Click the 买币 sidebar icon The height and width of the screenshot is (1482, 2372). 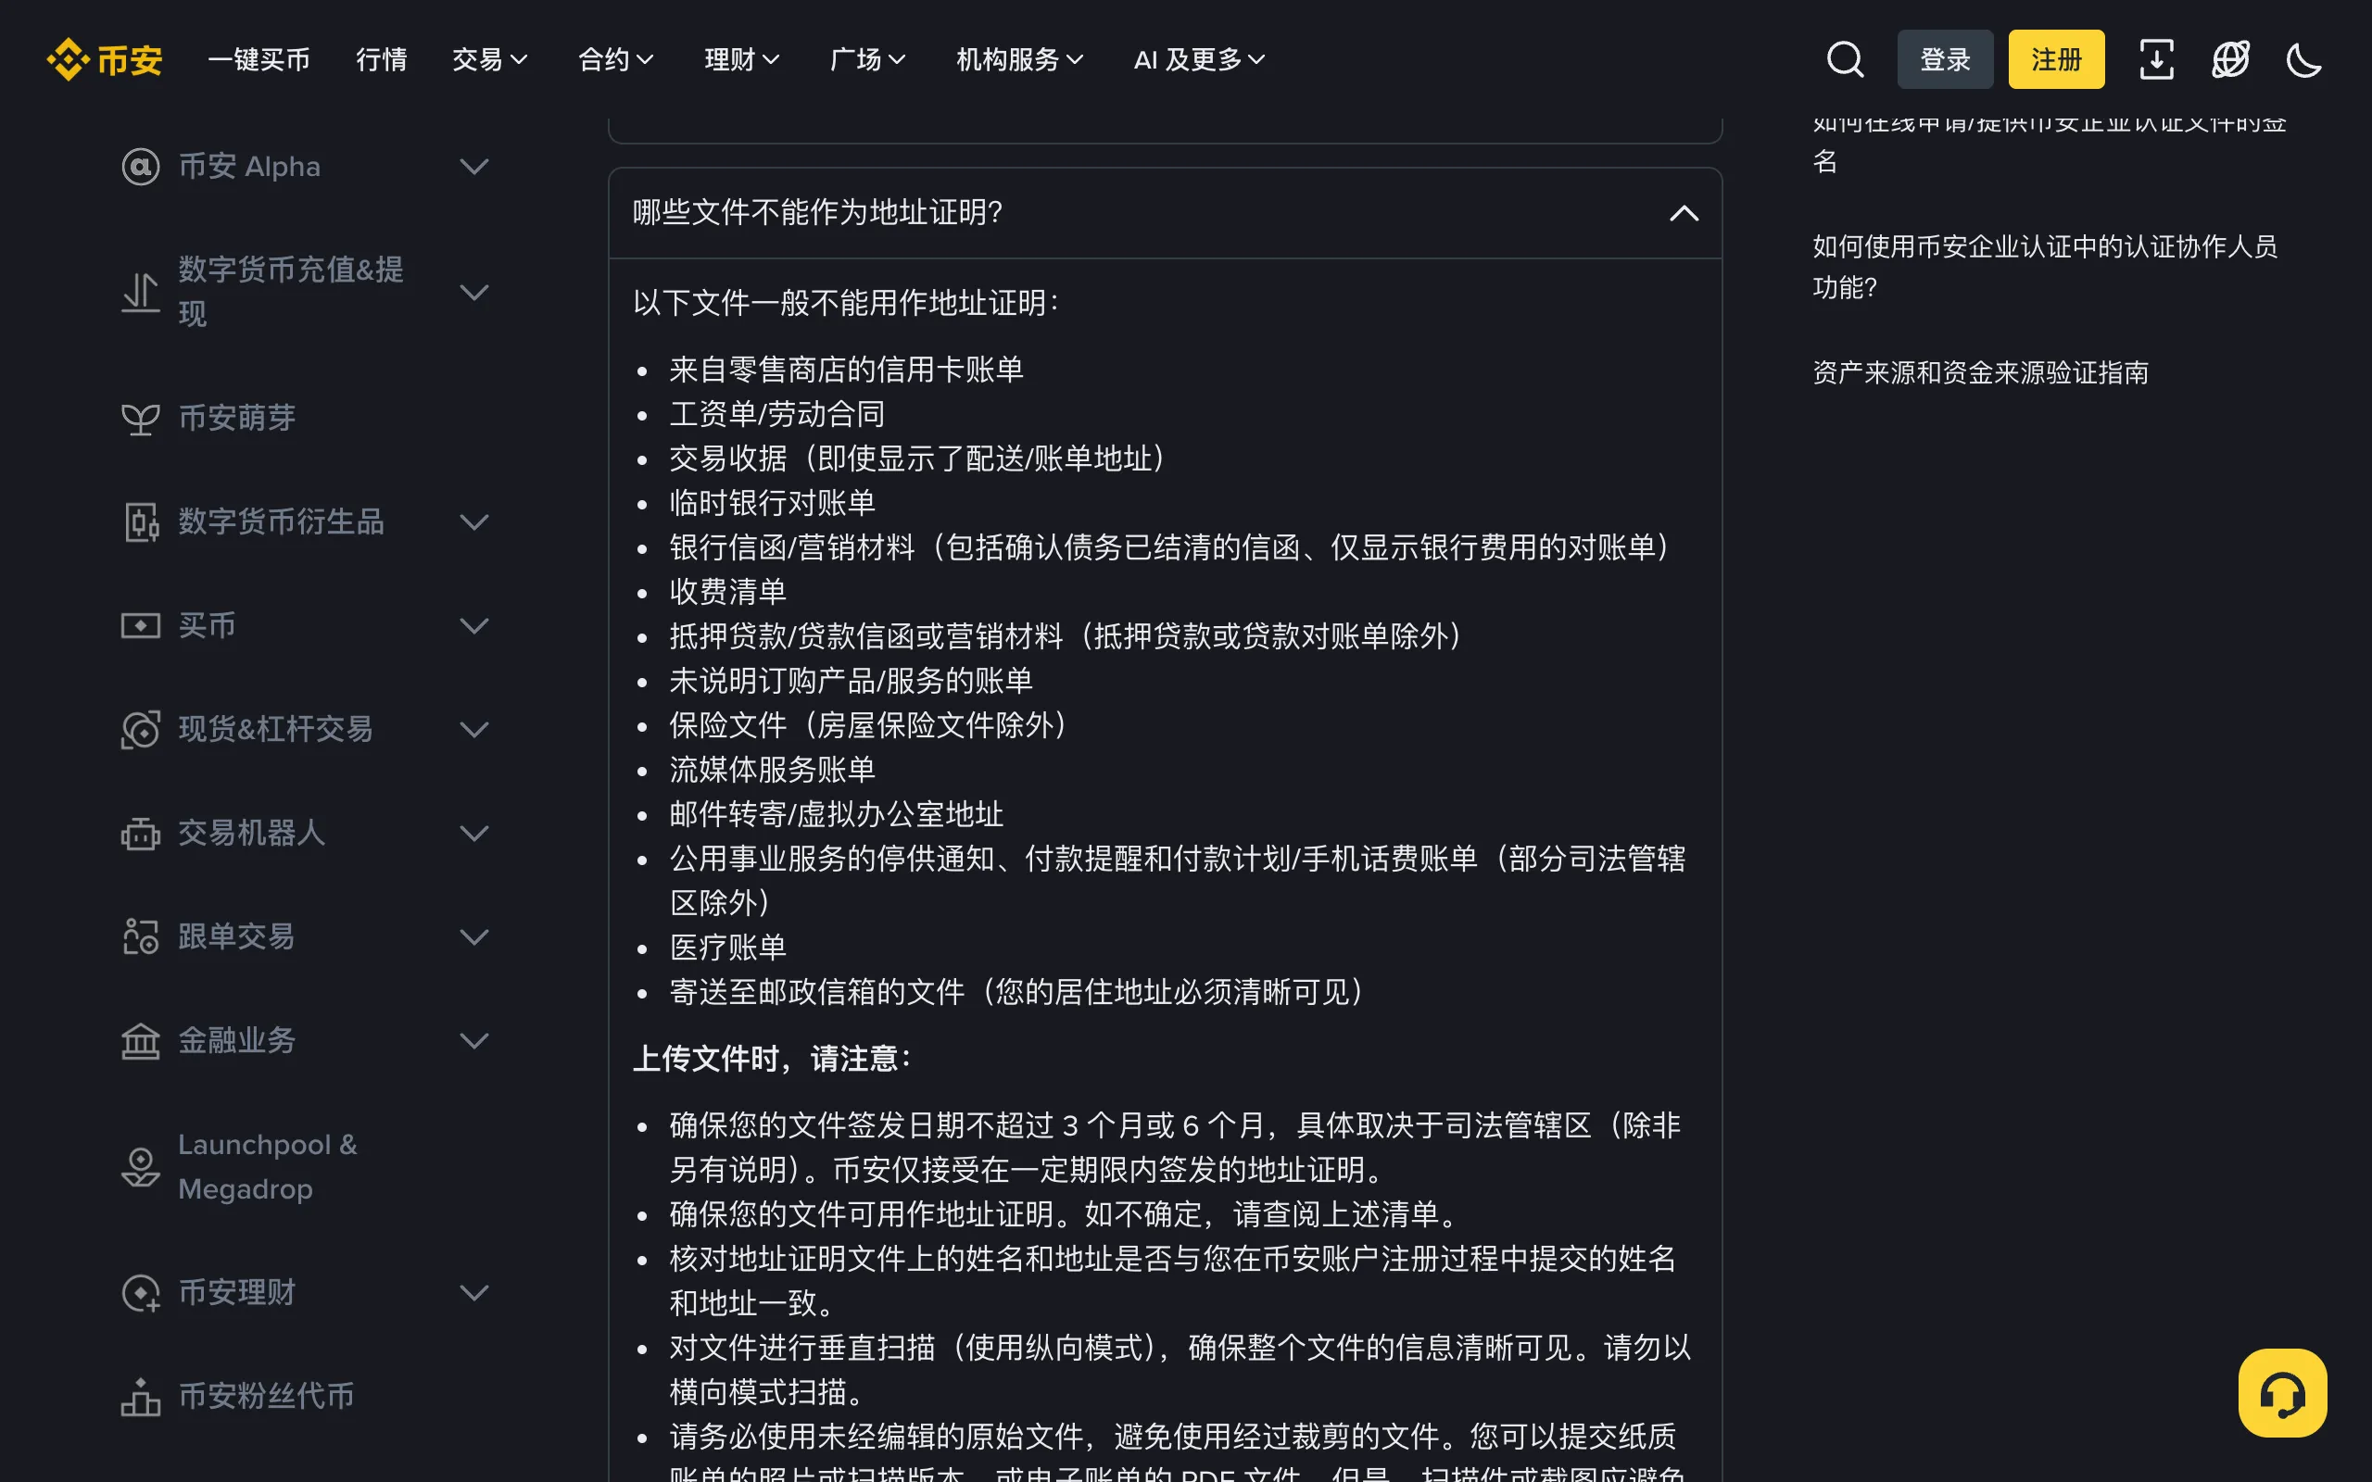[x=140, y=625]
